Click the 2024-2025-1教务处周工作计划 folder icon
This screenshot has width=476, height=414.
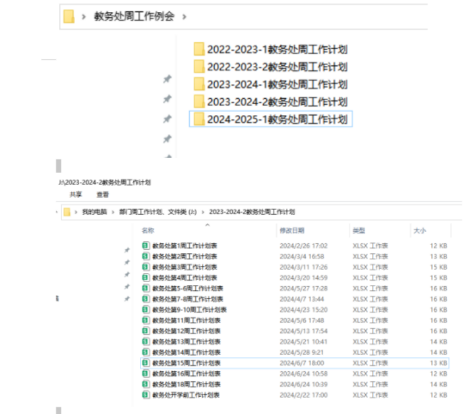(199, 120)
